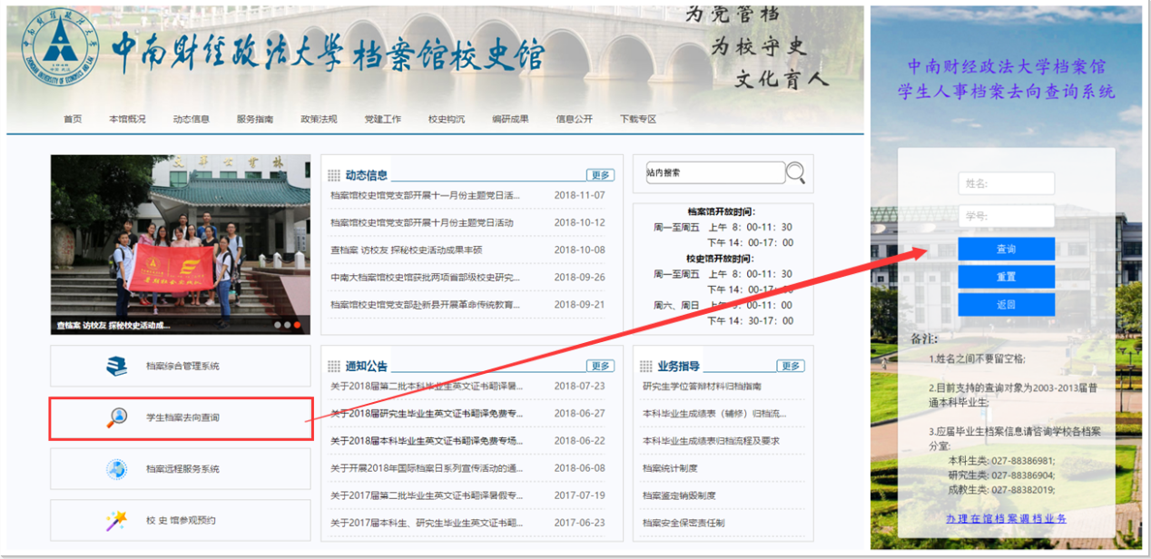The height and width of the screenshot is (559, 1151).
Task: Click the 姓名 input field
Action: click(1006, 183)
